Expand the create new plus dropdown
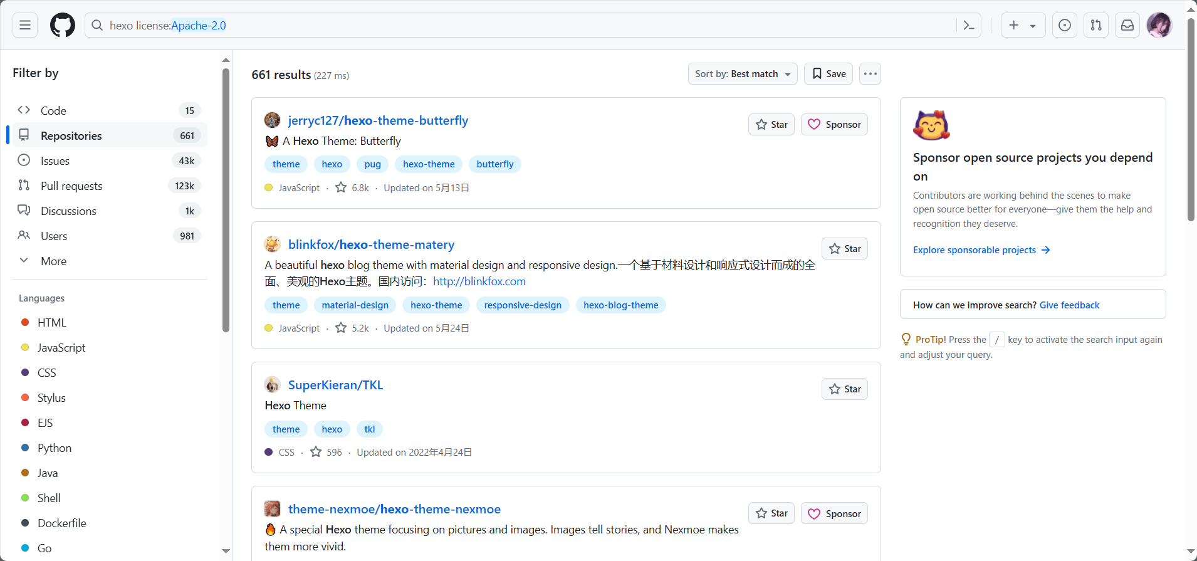 (1022, 25)
